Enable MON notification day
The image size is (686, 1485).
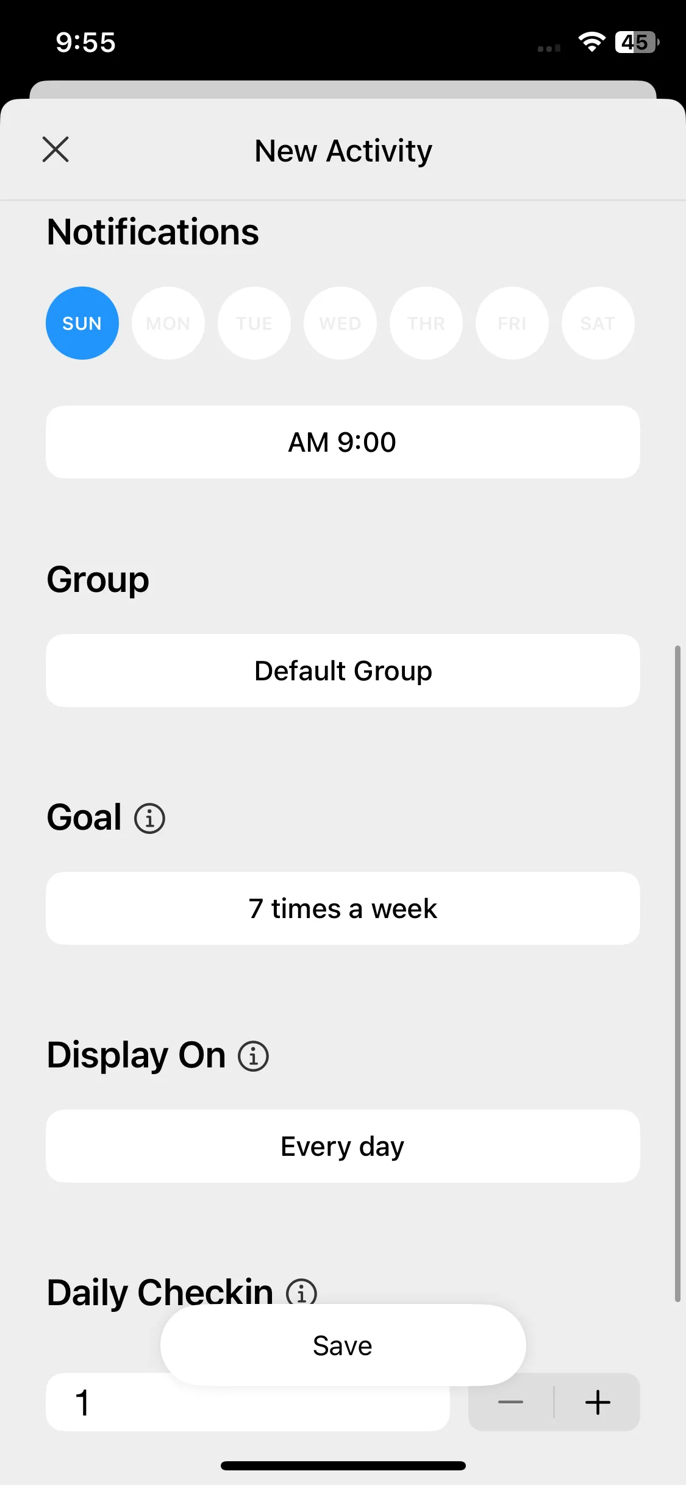[168, 323]
